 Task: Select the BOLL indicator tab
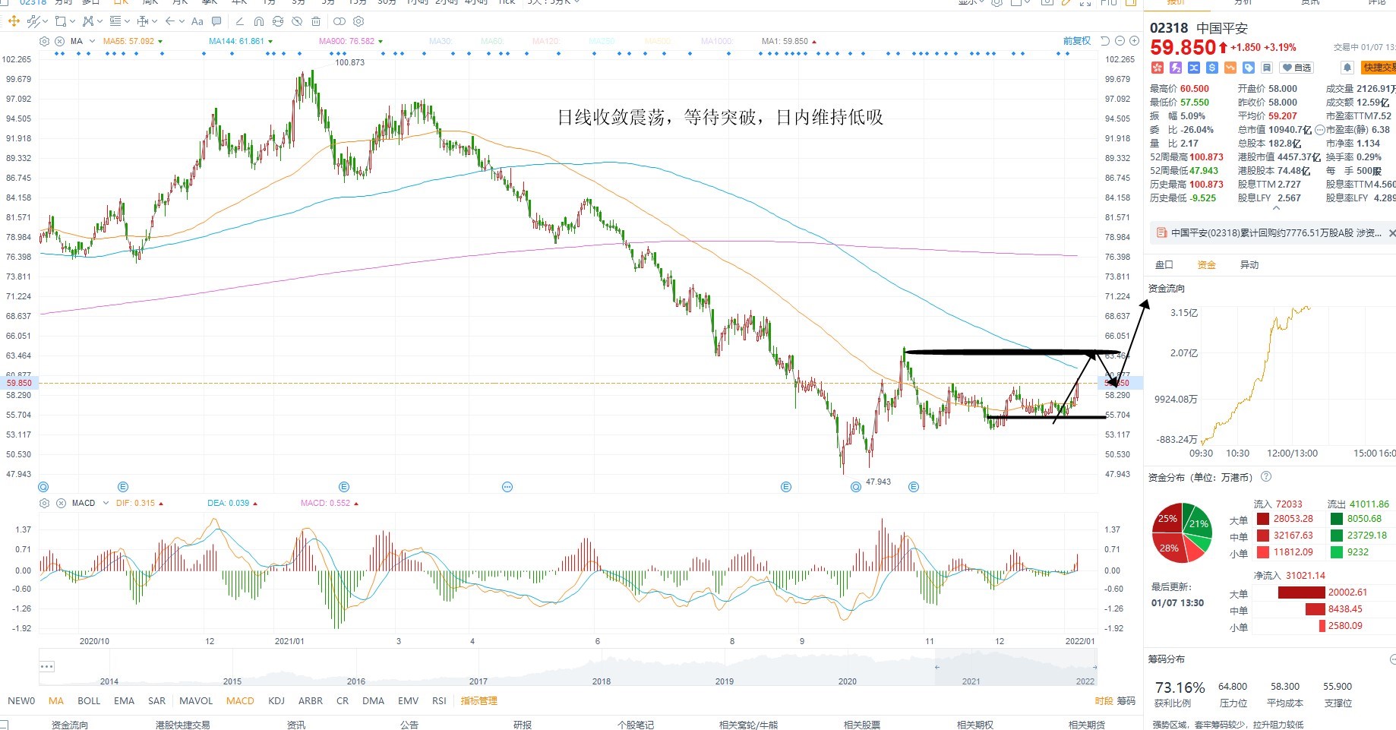pos(89,700)
